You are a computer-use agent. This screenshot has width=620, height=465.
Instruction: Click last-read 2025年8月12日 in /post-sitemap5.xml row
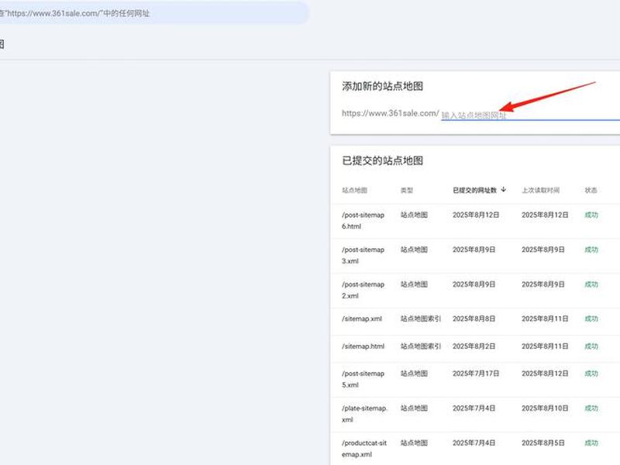click(545, 374)
